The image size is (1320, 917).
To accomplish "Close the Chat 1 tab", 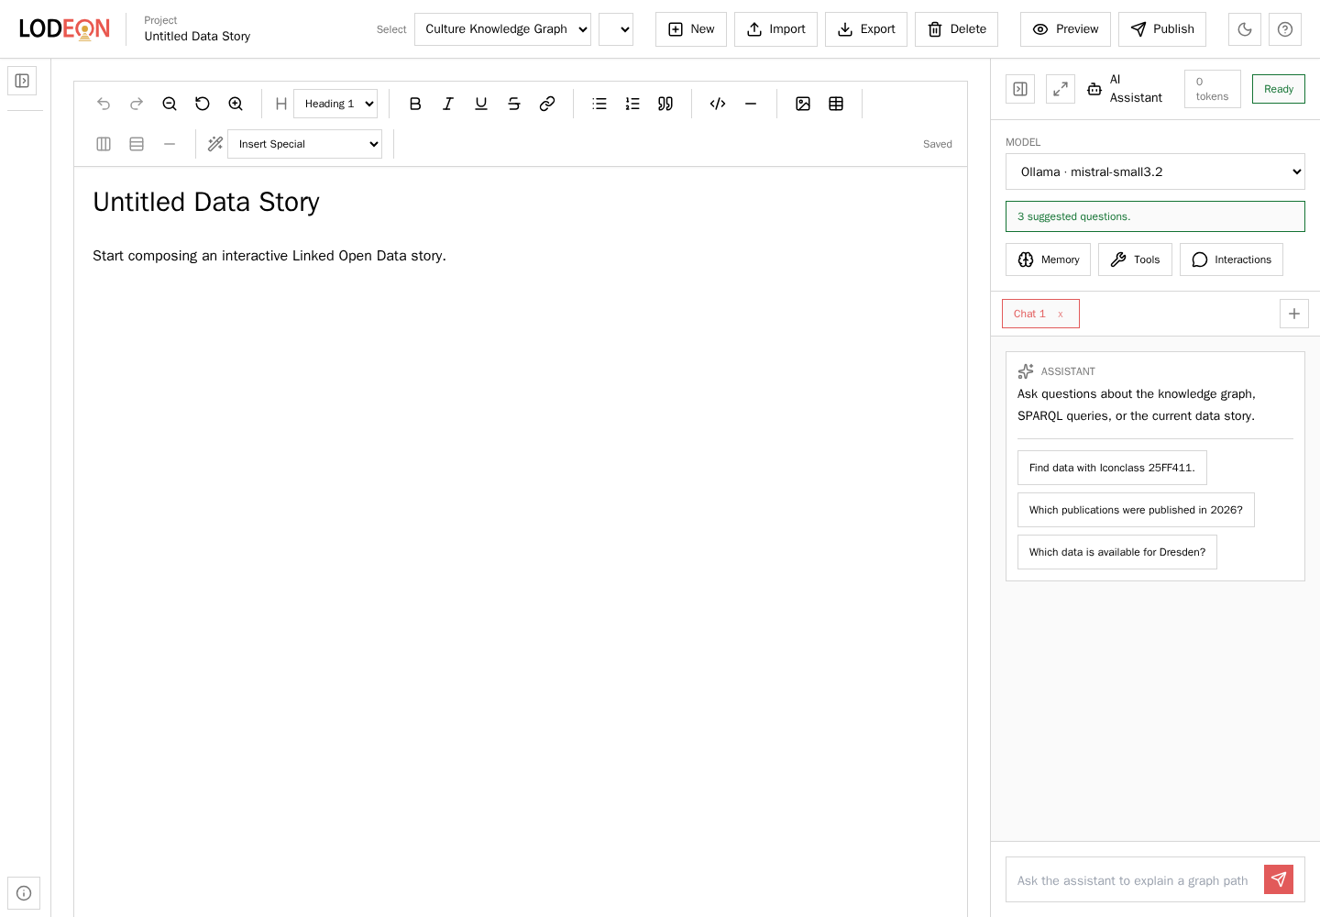I will coord(1061,314).
